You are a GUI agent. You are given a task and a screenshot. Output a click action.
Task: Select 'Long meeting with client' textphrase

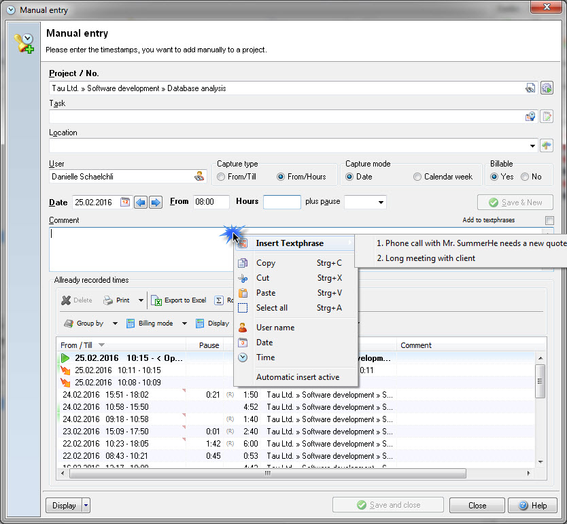click(430, 258)
